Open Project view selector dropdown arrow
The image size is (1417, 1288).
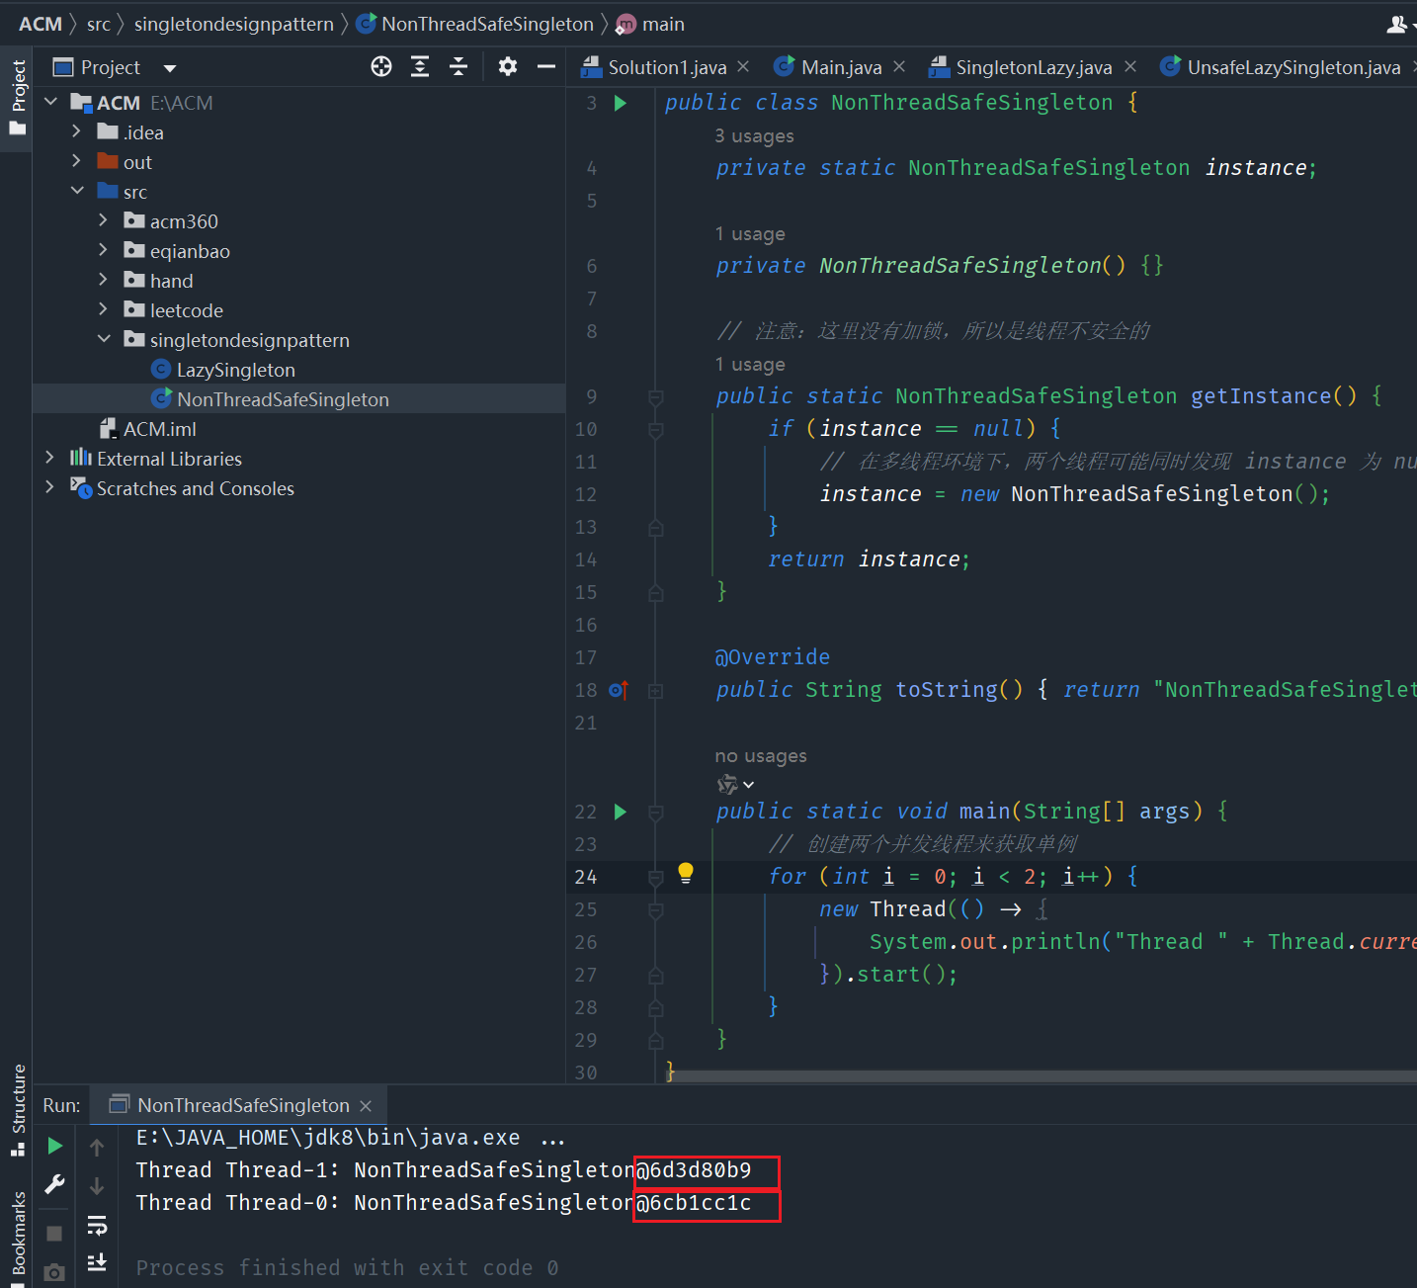[x=170, y=68]
